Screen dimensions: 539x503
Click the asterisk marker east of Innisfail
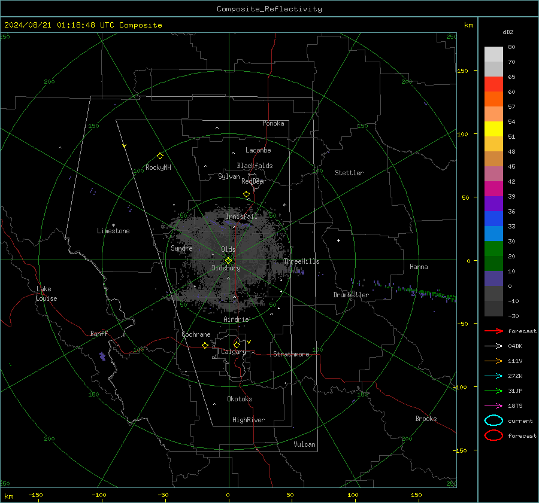(284, 205)
